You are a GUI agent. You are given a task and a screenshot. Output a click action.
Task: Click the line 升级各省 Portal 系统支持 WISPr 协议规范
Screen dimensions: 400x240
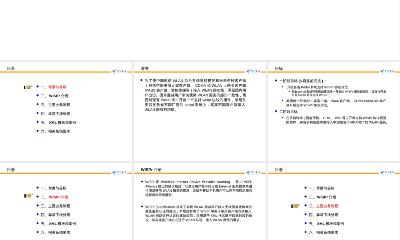pos(317,87)
